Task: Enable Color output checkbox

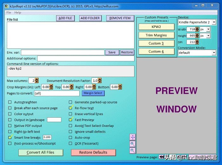Action: (10, 114)
